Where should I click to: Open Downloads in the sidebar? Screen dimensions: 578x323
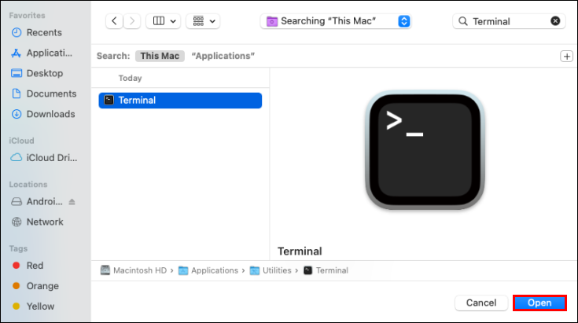43,114
